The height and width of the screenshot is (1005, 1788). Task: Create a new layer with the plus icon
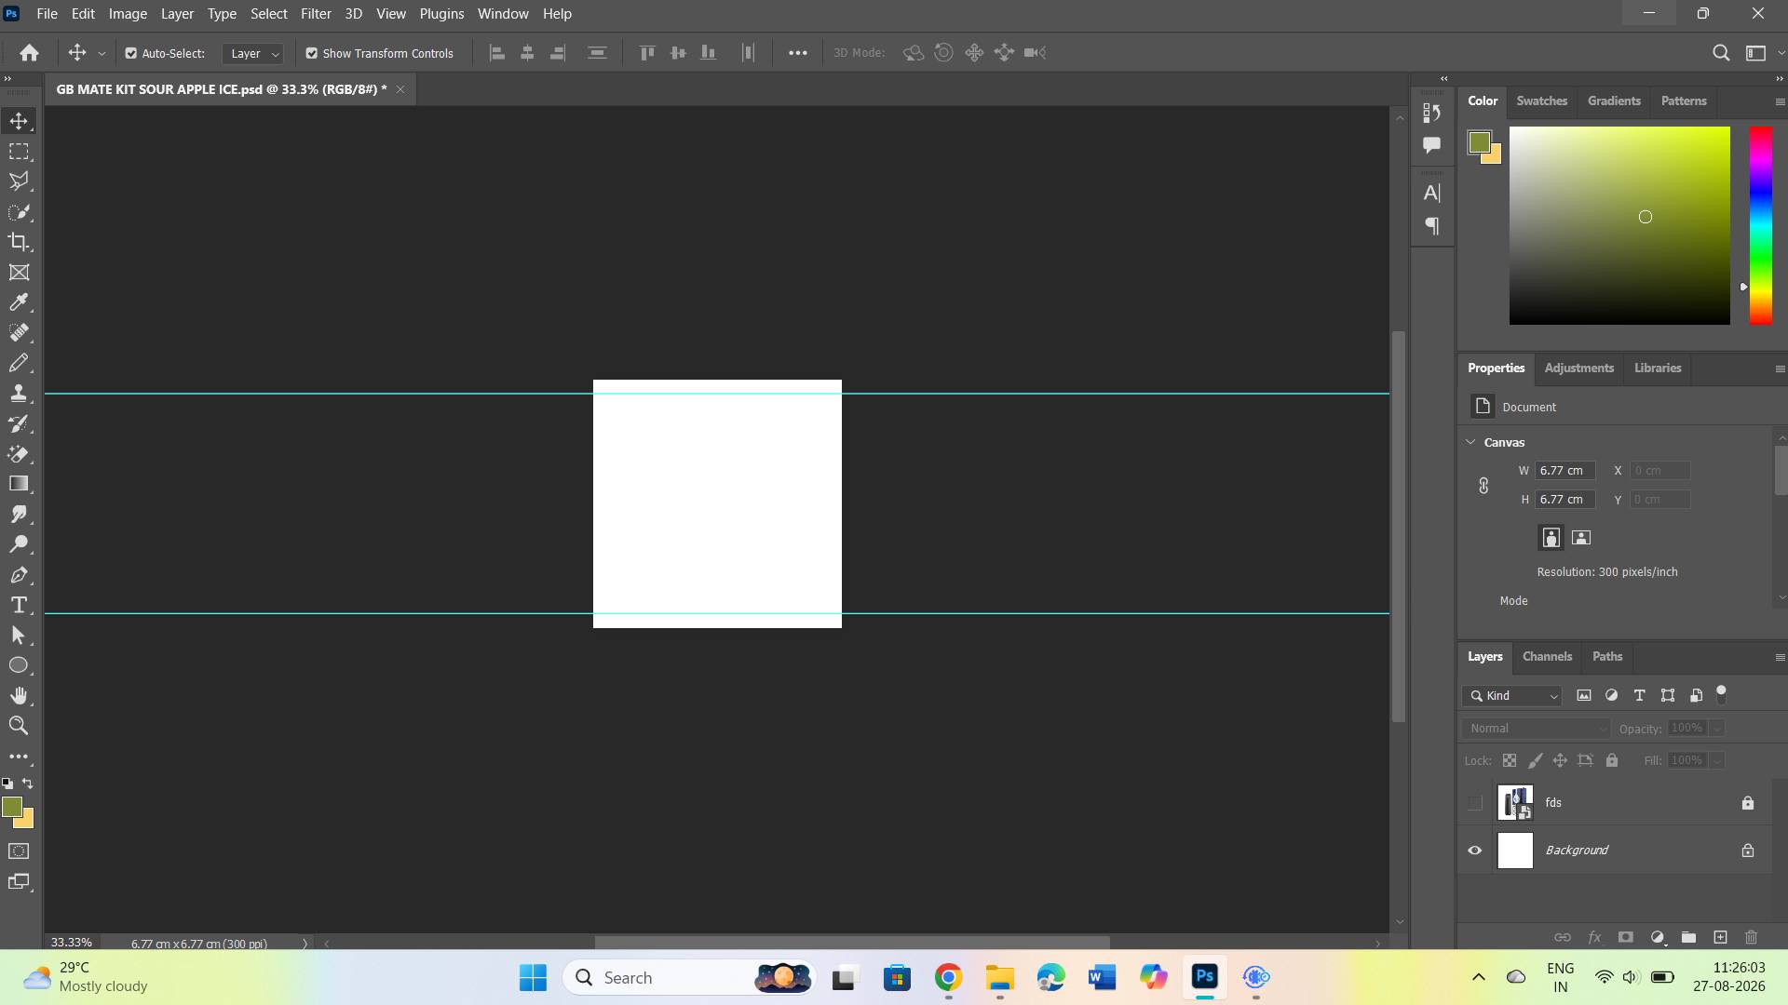click(1720, 937)
